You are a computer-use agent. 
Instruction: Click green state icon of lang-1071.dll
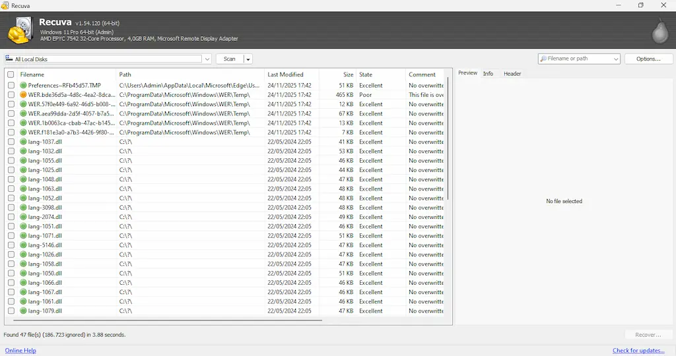click(x=23, y=235)
